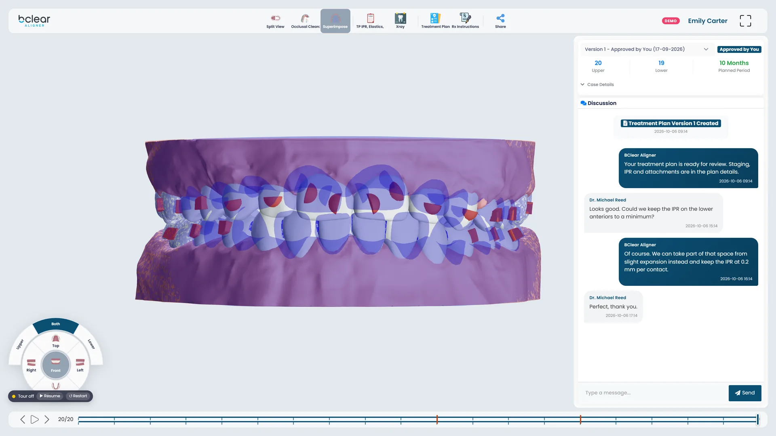This screenshot has height=436, width=776.
Task: Send the message
Action: 745,393
